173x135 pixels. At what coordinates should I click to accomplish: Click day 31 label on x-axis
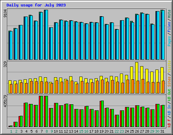[162, 131]
